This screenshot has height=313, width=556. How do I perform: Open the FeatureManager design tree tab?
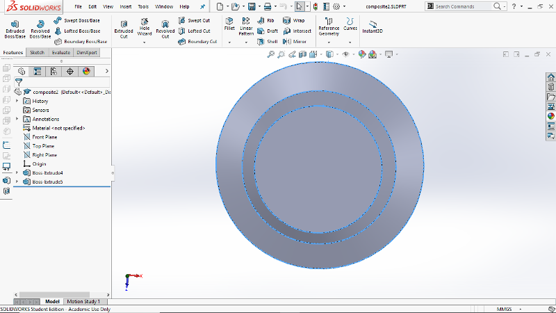(22, 72)
